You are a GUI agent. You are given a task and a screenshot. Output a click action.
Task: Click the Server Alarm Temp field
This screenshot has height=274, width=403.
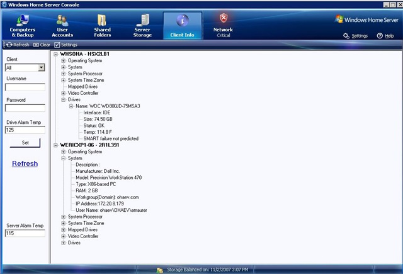point(25,233)
